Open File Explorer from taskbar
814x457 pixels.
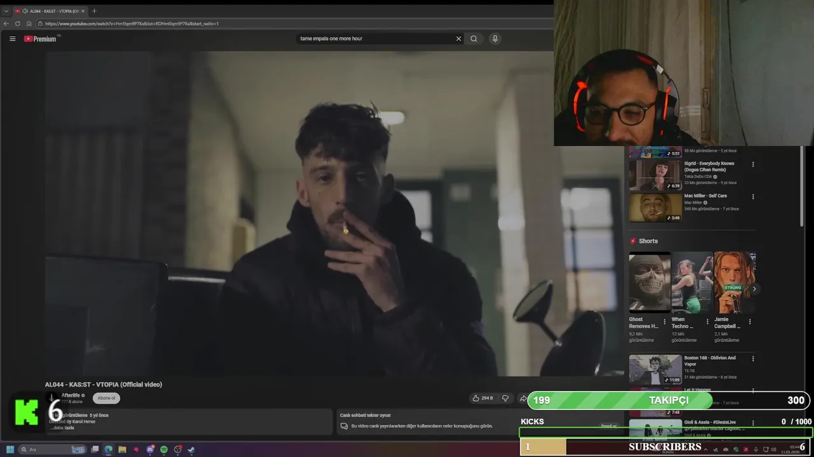point(122,449)
